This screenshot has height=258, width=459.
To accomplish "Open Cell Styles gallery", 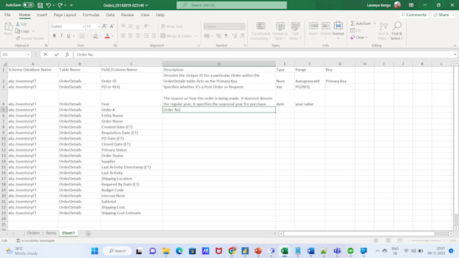I will point(295,31).
